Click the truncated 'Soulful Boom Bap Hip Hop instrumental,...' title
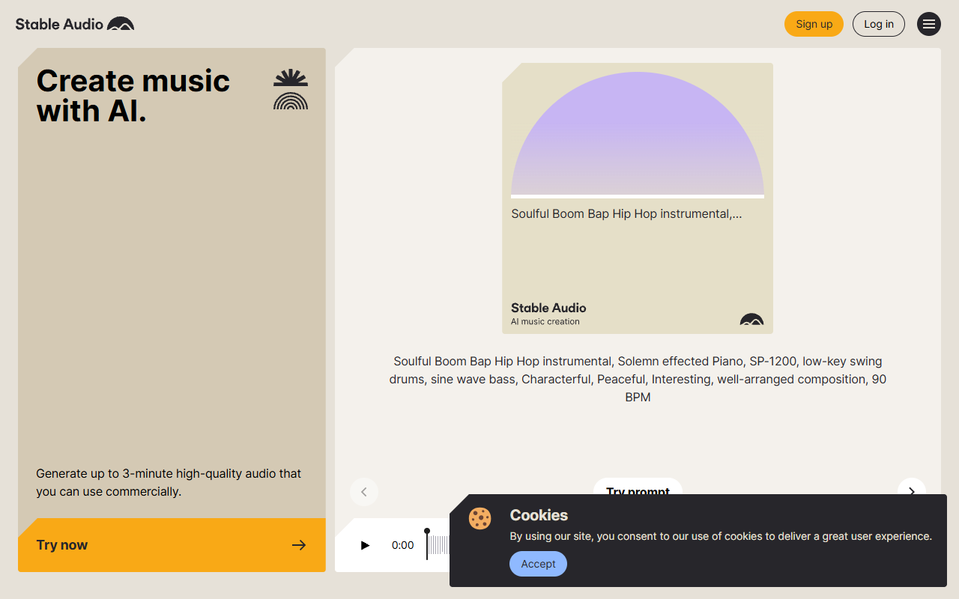959x599 pixels. click(626, 213)
